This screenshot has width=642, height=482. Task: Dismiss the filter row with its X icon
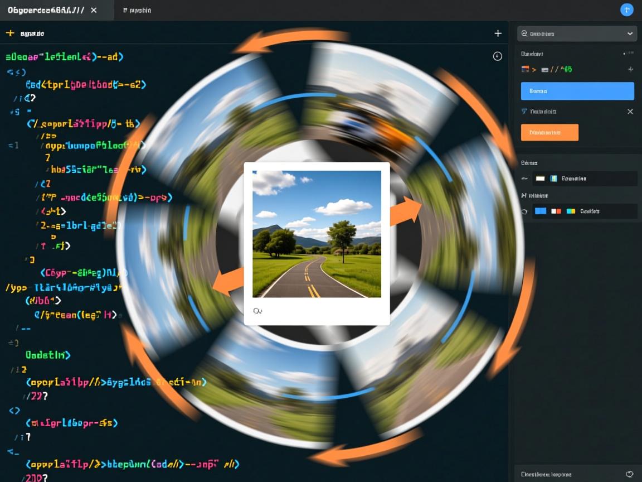click(x=630, y=112)
